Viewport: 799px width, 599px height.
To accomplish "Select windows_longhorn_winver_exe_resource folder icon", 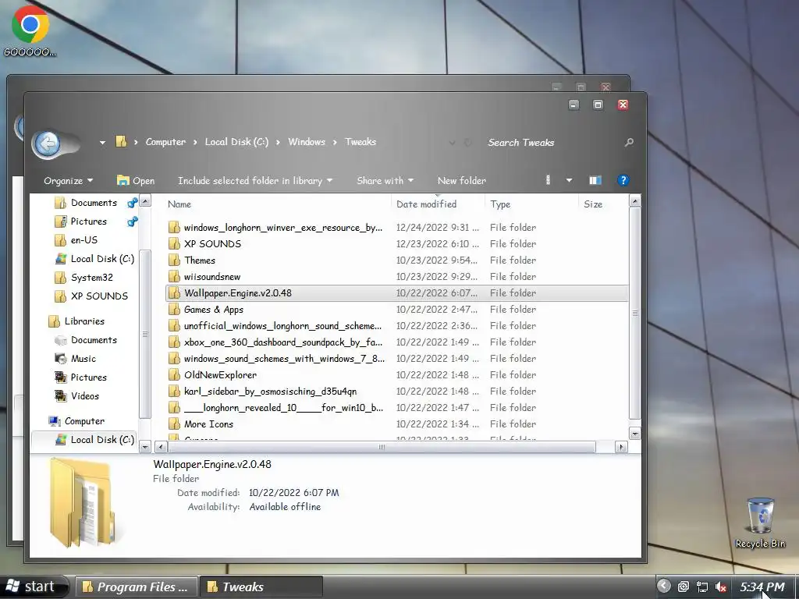I will click(174, 227).
